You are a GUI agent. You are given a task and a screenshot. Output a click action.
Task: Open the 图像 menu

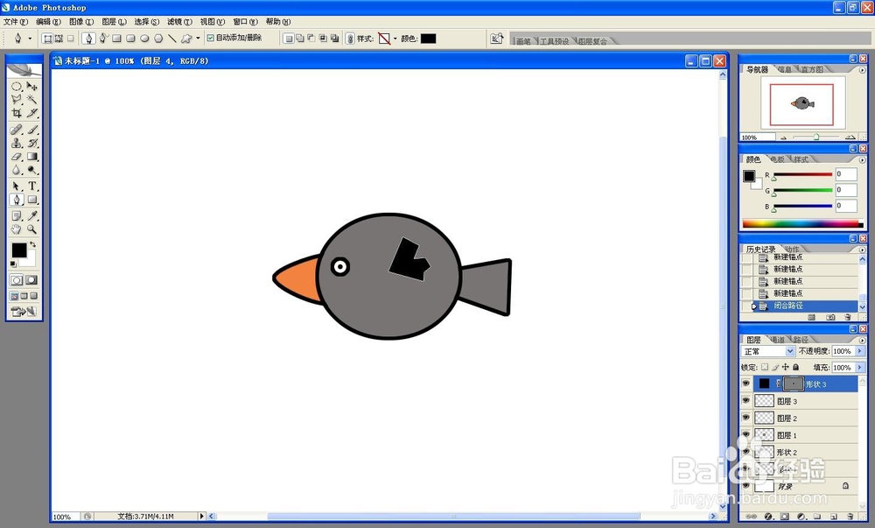pos(80,22)
